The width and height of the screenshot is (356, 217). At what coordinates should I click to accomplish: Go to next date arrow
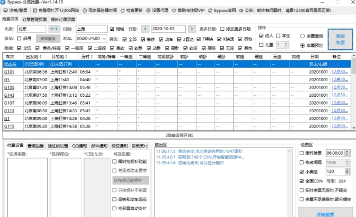[x=192, y=29]
